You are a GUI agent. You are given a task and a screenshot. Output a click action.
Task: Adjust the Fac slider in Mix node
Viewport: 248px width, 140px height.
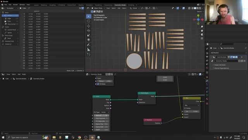(x=192, y=112)
